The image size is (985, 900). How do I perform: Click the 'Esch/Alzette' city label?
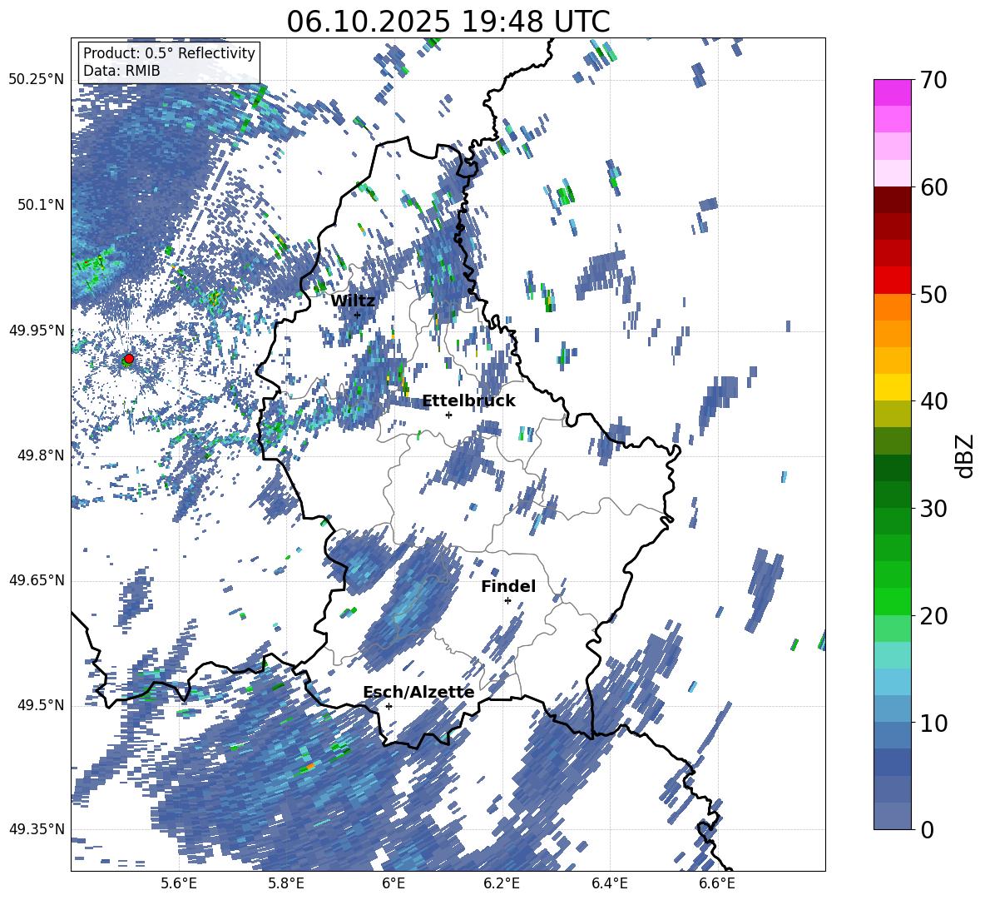418,692
